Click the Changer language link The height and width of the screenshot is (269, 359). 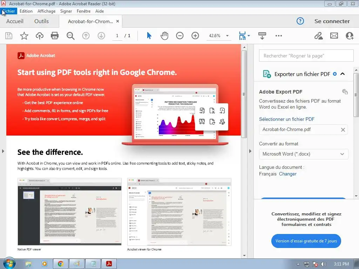(x=287, y=174)
